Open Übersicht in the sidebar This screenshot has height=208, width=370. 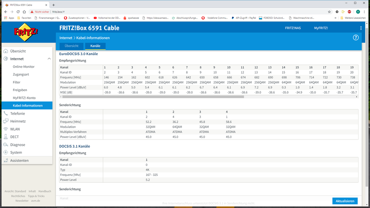point(18,51)
